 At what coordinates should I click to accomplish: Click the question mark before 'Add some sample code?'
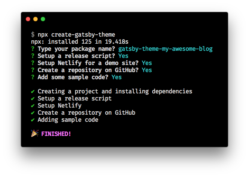pos(33,77)
